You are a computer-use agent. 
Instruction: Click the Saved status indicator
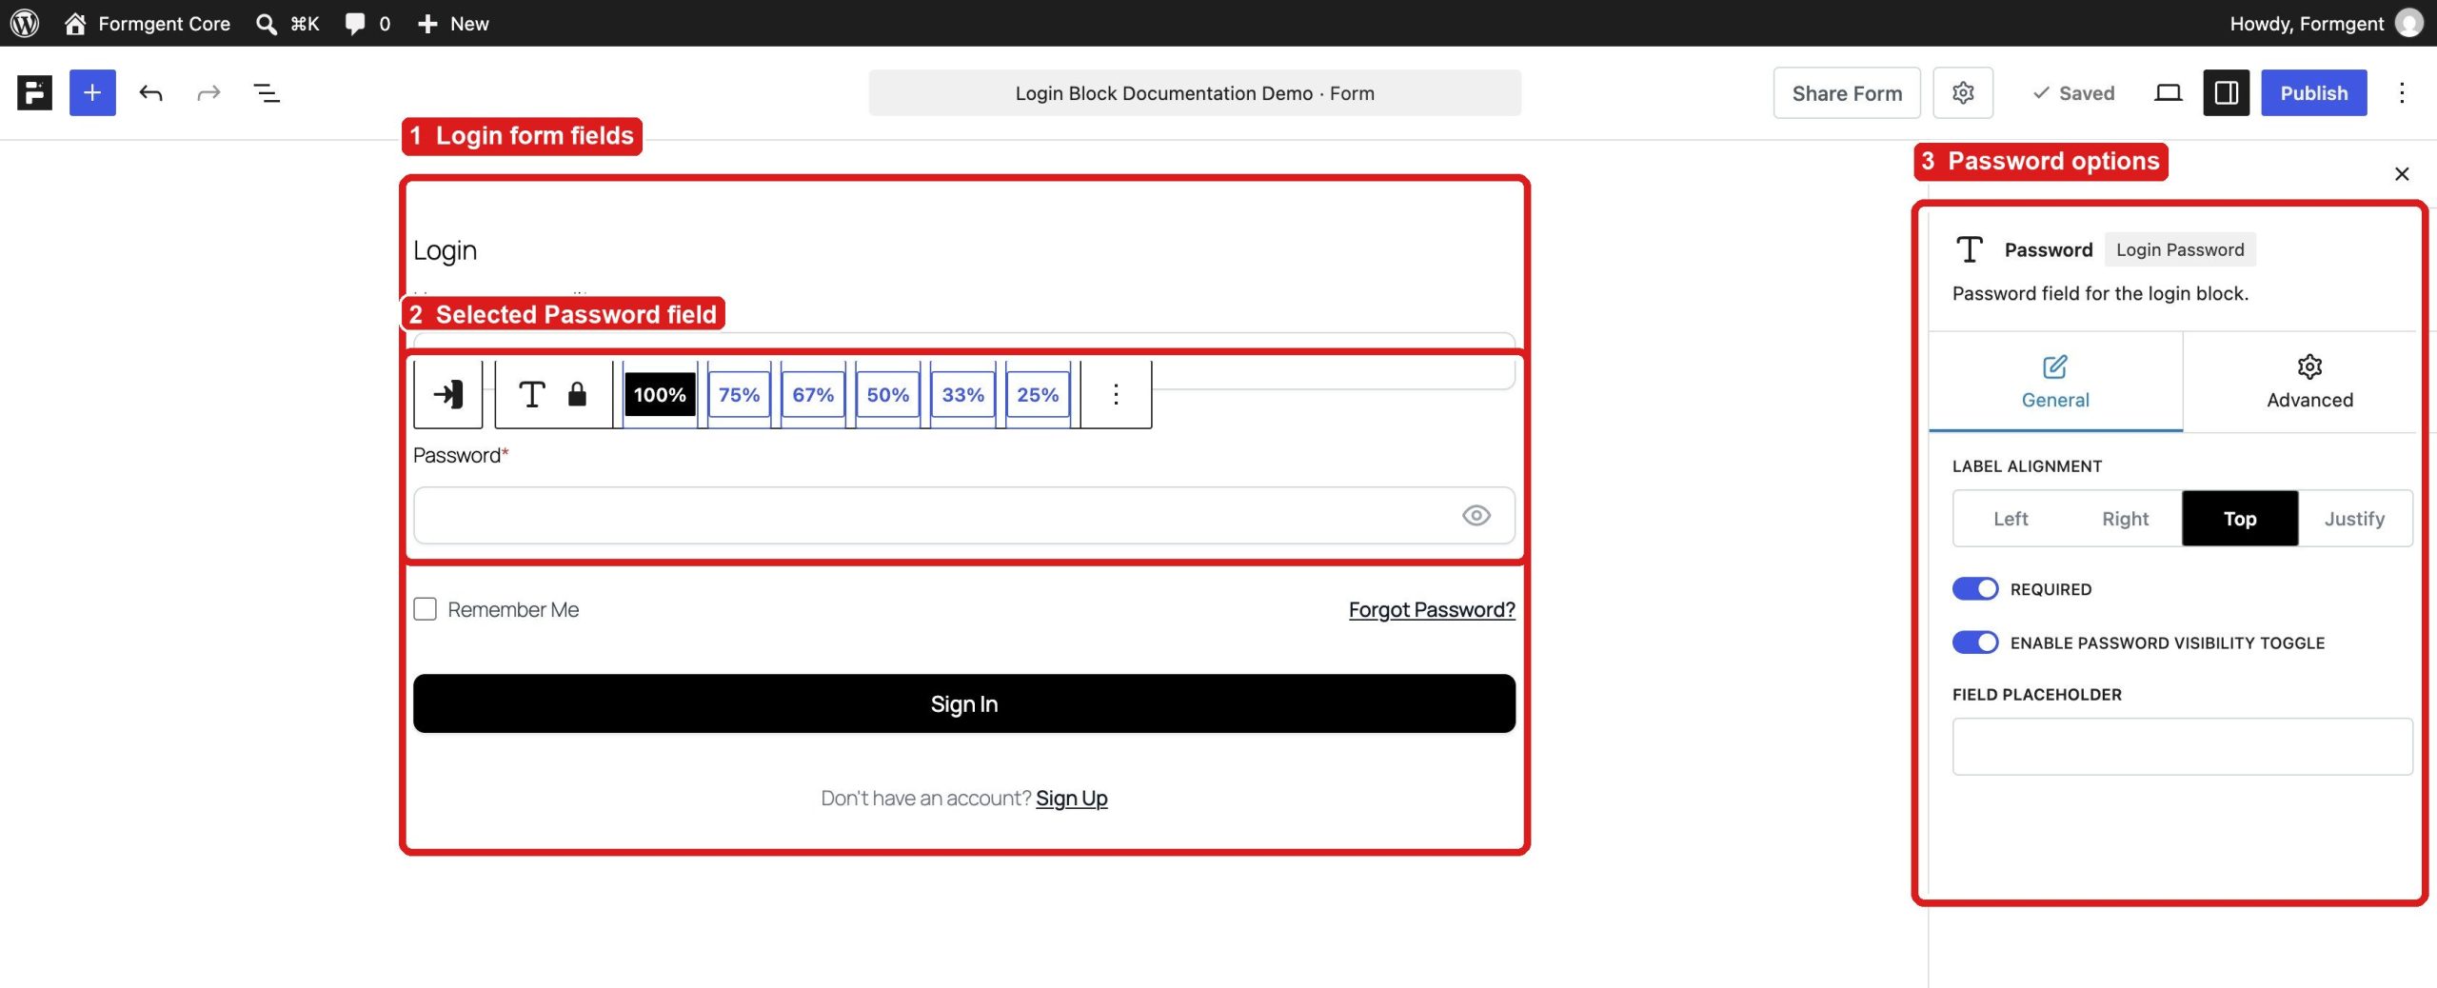(2073, 92)
